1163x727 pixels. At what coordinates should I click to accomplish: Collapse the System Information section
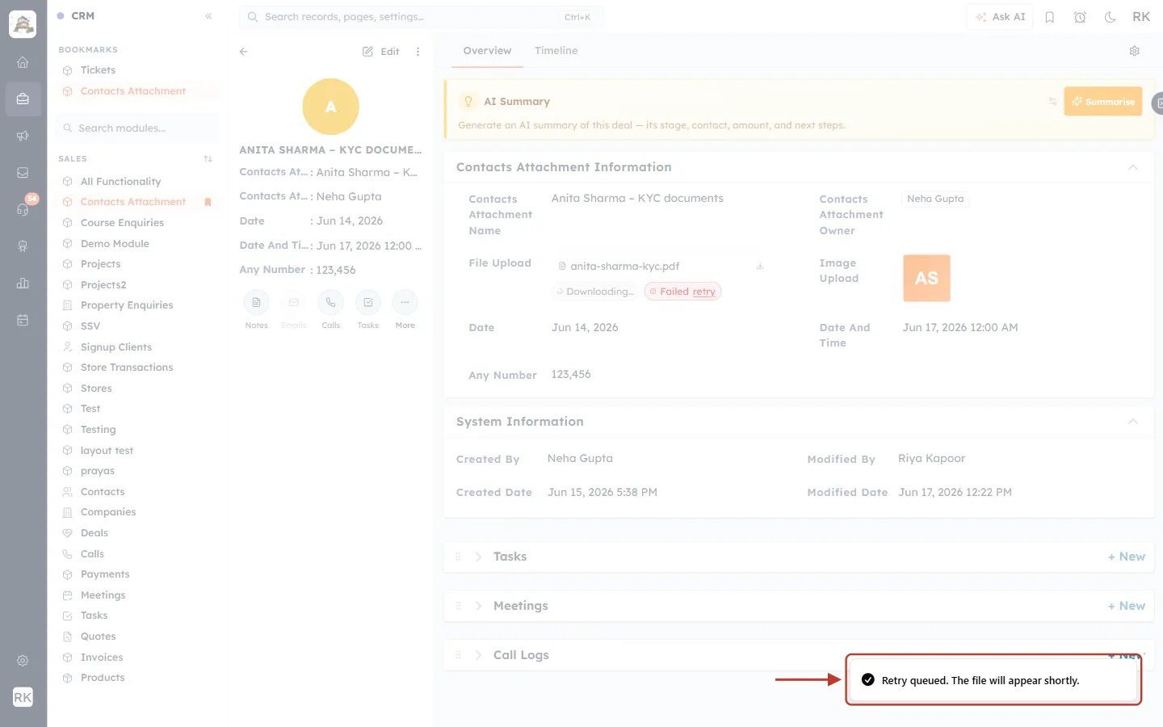point(1133,422)
